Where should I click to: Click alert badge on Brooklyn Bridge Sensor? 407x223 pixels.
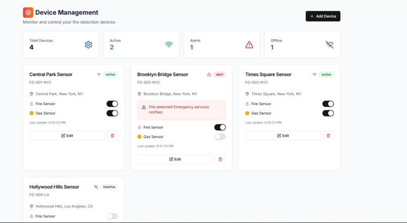(219, 75)
